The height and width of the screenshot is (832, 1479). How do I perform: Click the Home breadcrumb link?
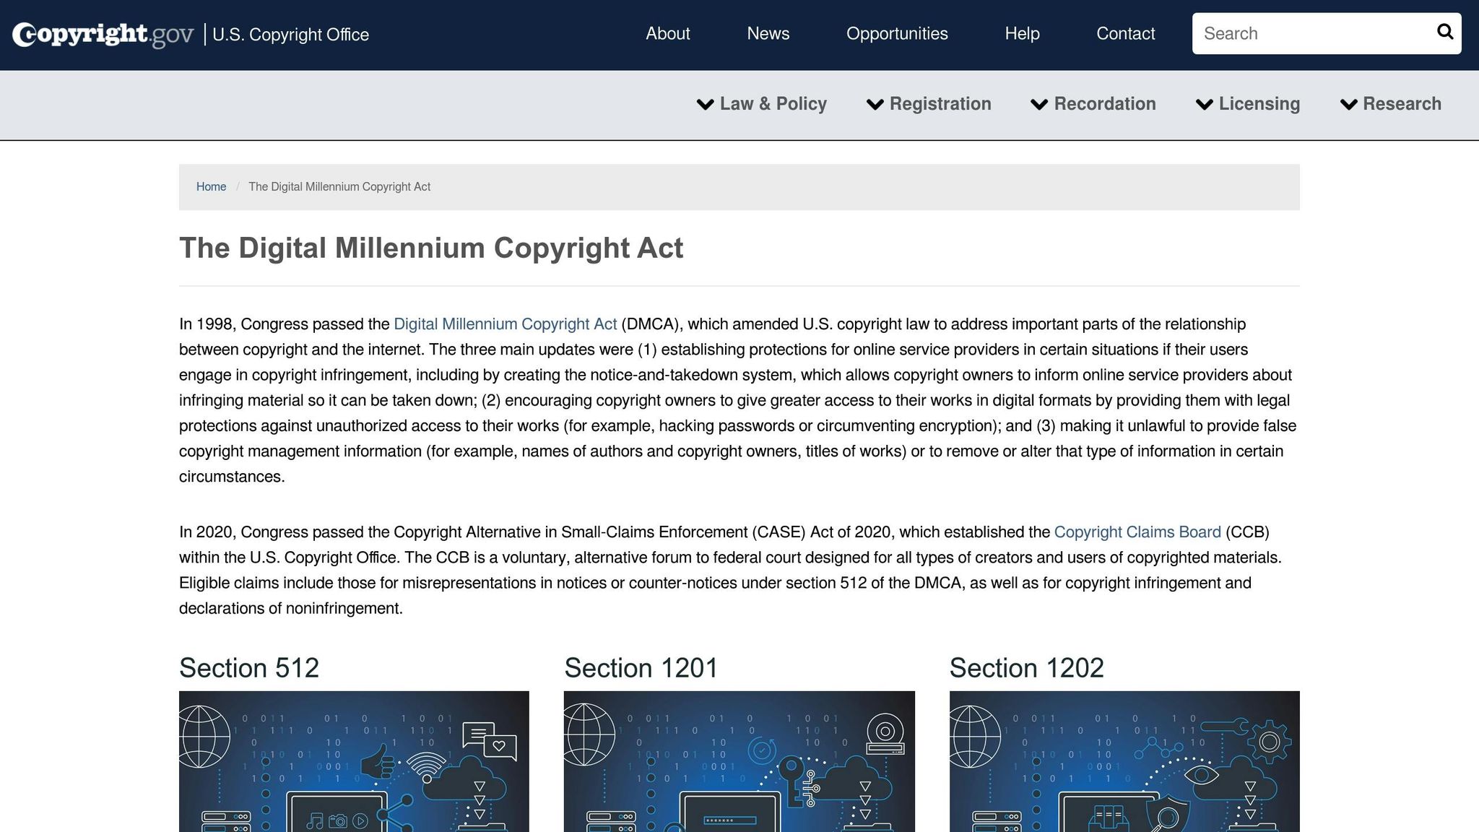pyautogui.click(x=211, y=187)
